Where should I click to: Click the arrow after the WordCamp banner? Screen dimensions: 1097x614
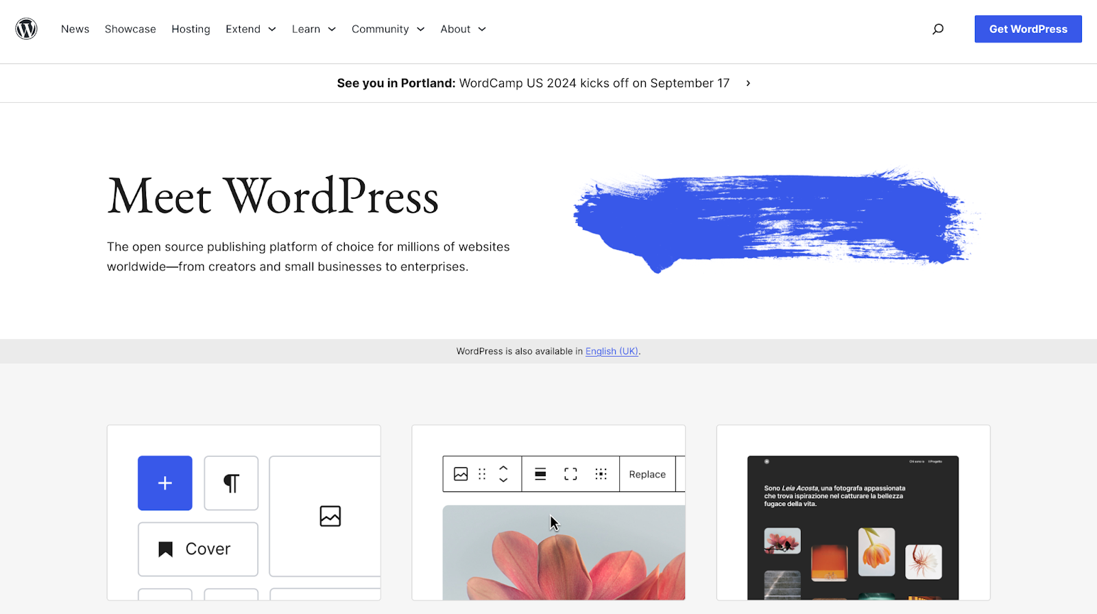point(748,83)
